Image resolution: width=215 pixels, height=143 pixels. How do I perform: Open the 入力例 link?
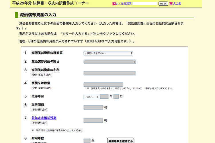(x=177, y=4)
